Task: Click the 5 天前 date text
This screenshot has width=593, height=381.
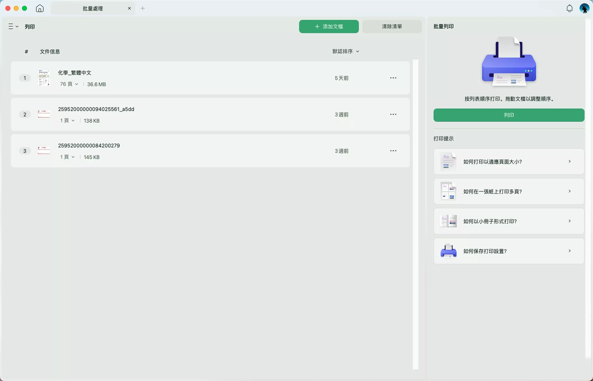Action: pos(342,78)
